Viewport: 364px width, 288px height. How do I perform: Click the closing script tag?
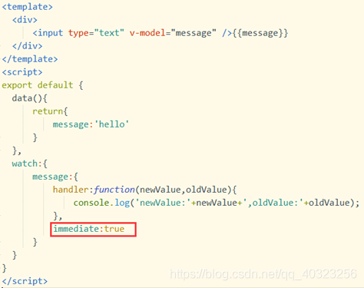tap(25, 281)
